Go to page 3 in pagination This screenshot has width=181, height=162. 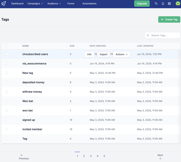pos(91,156)
